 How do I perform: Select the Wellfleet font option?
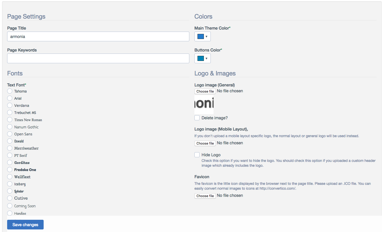coord(10,177)
